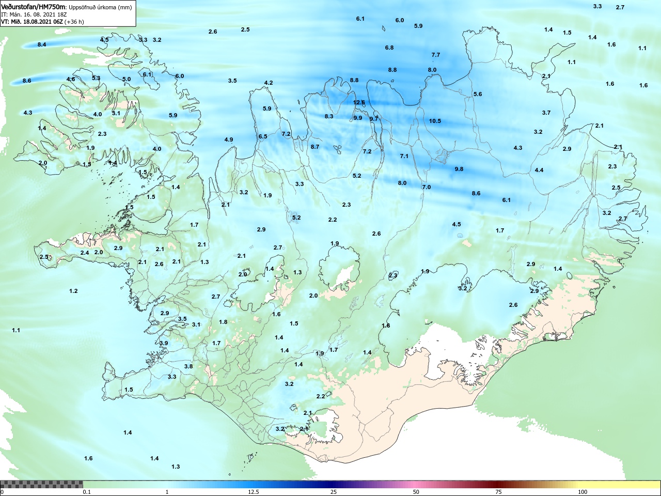The image size is (661, 496).
Task: Click the 8.3 precipitation value
Action: [329, 116]
